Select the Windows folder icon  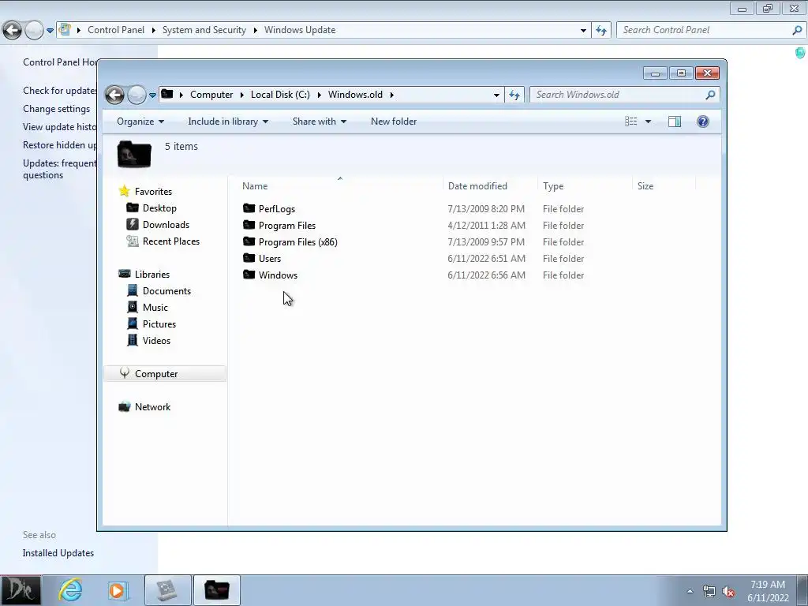point(249,274)
